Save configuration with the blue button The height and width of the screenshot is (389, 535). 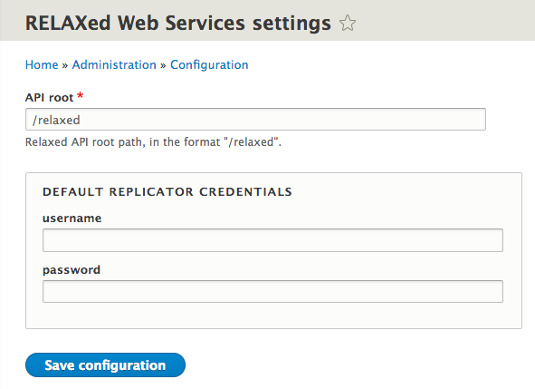click(x=105, y=365)
